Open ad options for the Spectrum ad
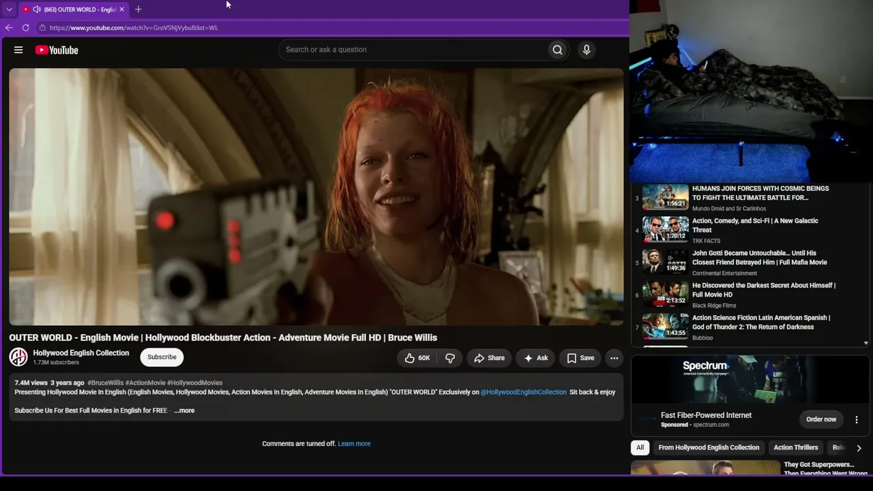Screen dimensions: 873x491 857,419
